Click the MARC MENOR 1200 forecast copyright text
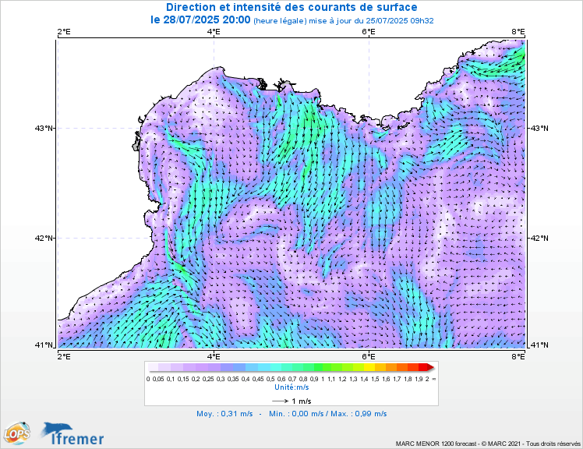Viewport: 583px width, 449px height. pyautogui.click(x=488, y=444)
